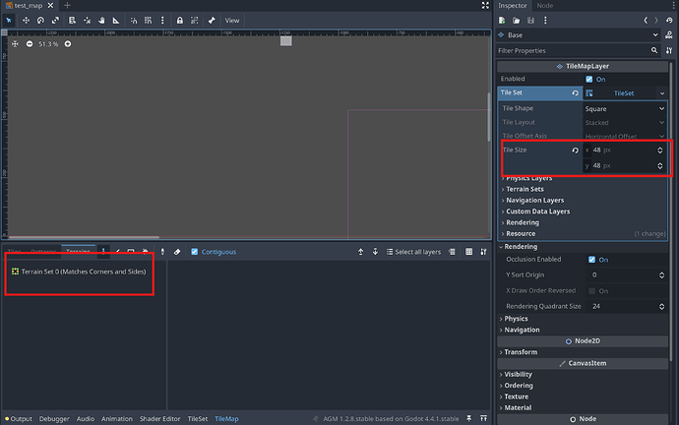The image size is (679, 425).
Task: Toggle distraction-free mode icon
Action: [485, 5]
